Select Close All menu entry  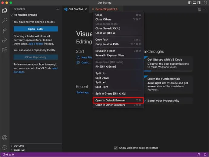[x=118, y=33]
